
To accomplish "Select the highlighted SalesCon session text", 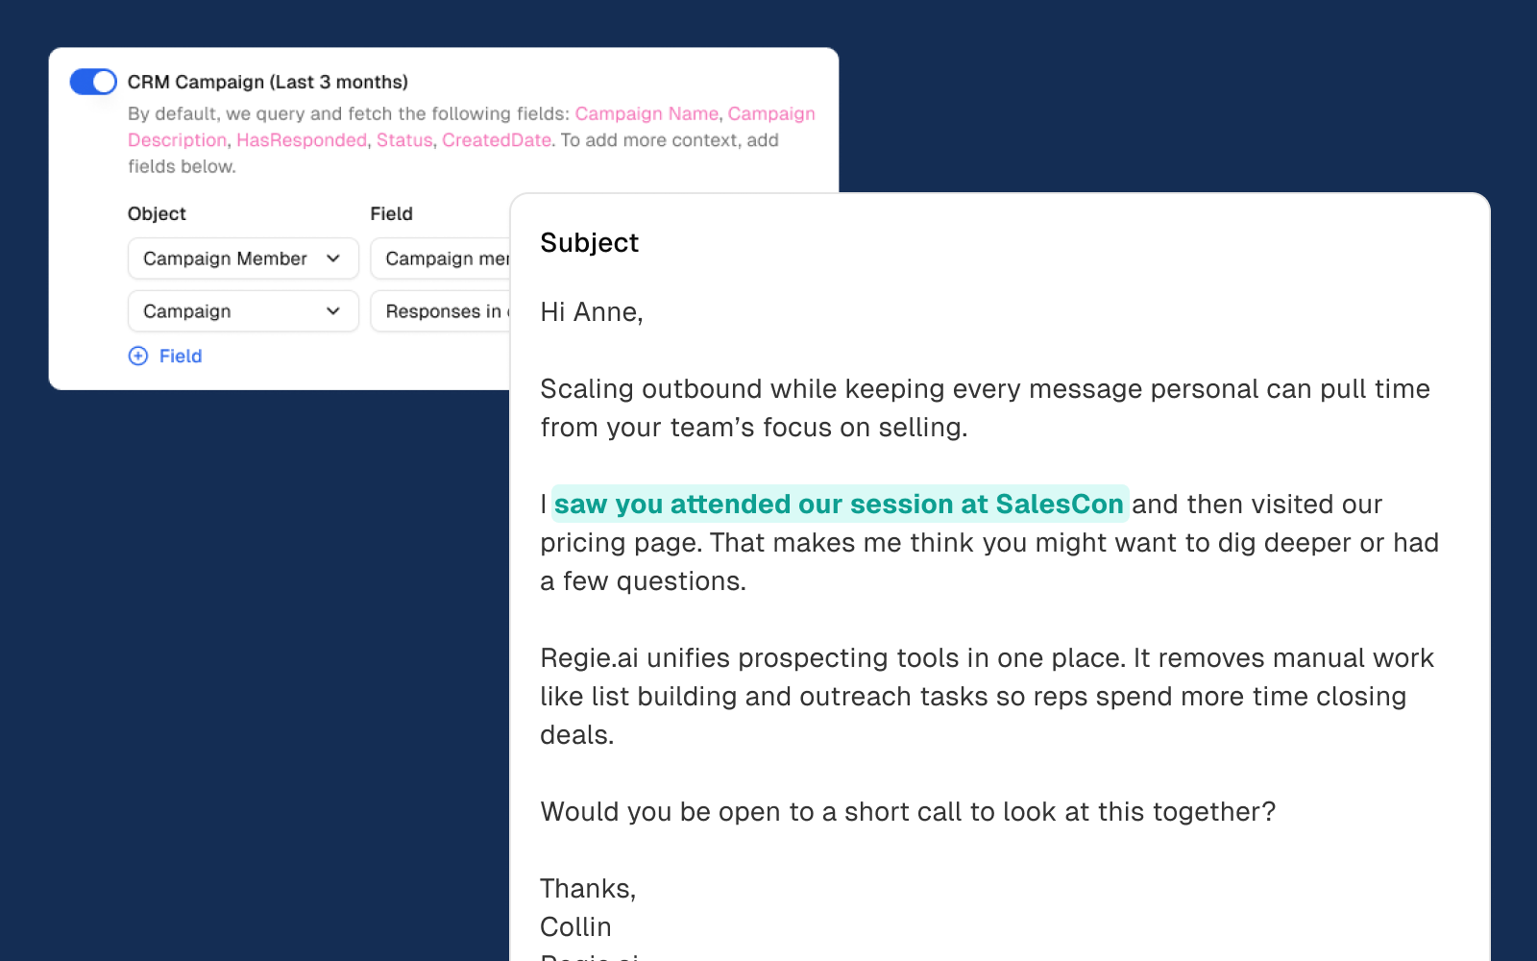I will click(x=840, y=504).
